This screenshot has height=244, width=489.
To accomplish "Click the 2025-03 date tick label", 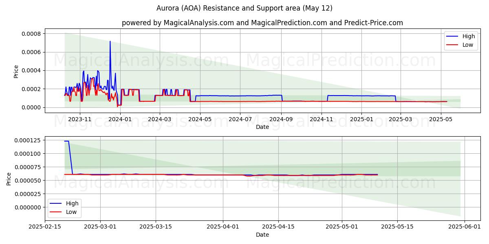I will tap(400, 119).
